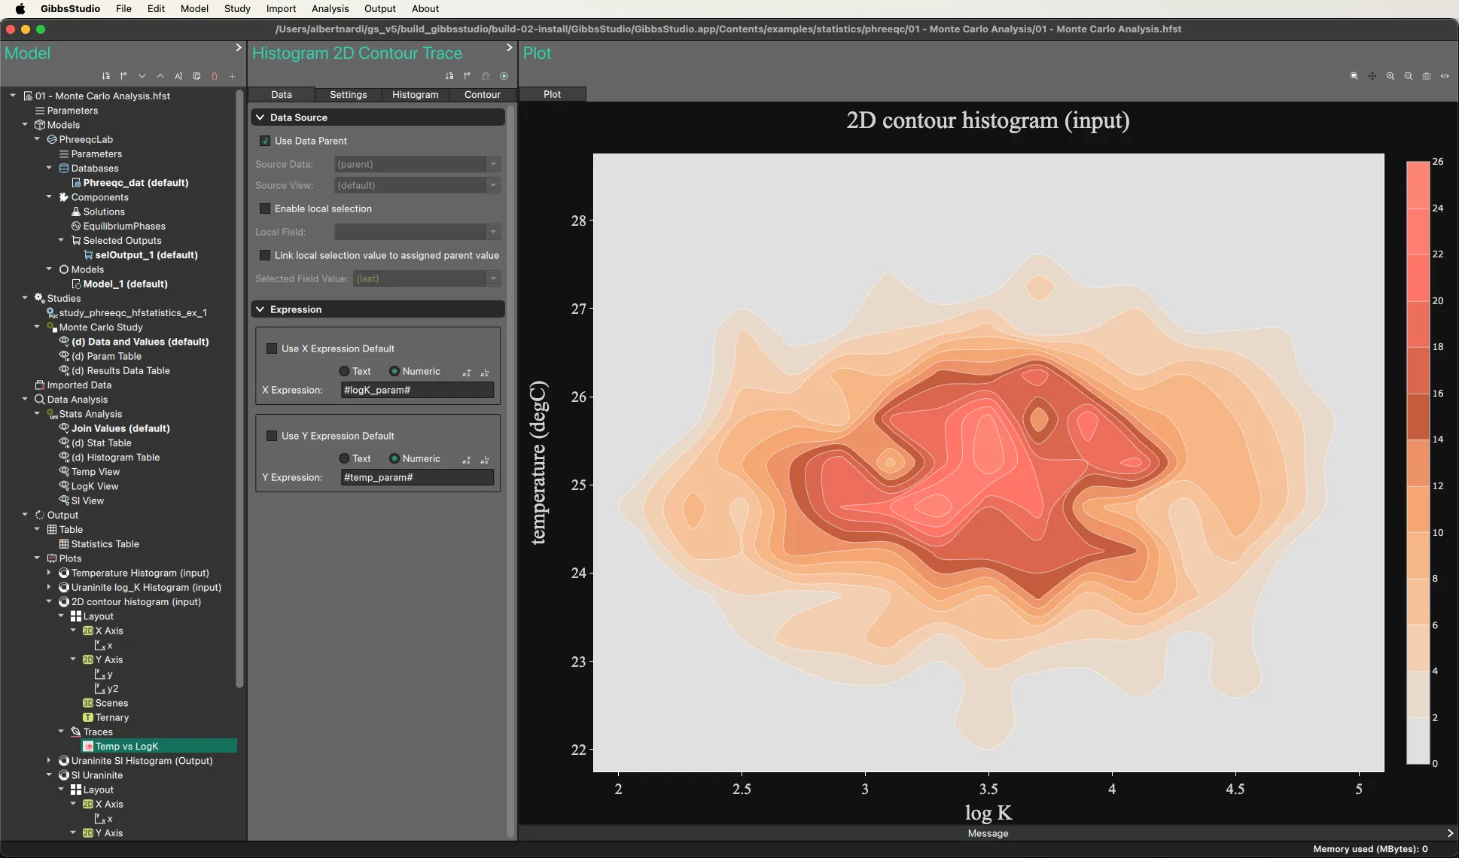Check Use Y Expression Default

pyautogui.click(x=272, y=436)
